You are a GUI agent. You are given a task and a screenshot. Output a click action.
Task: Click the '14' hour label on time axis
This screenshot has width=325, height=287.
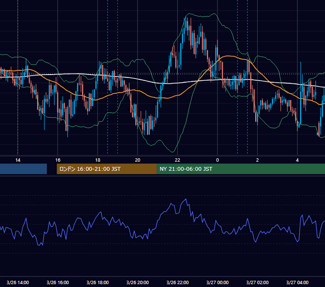(18, 160)
